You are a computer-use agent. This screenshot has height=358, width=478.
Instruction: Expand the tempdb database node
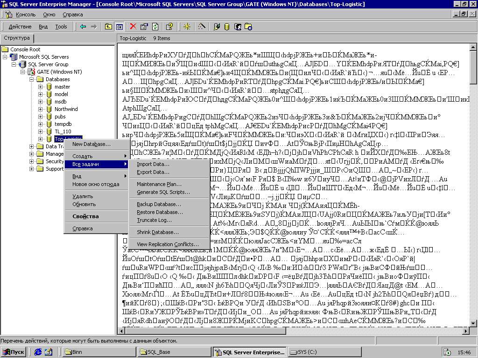(x=40, y=124)
